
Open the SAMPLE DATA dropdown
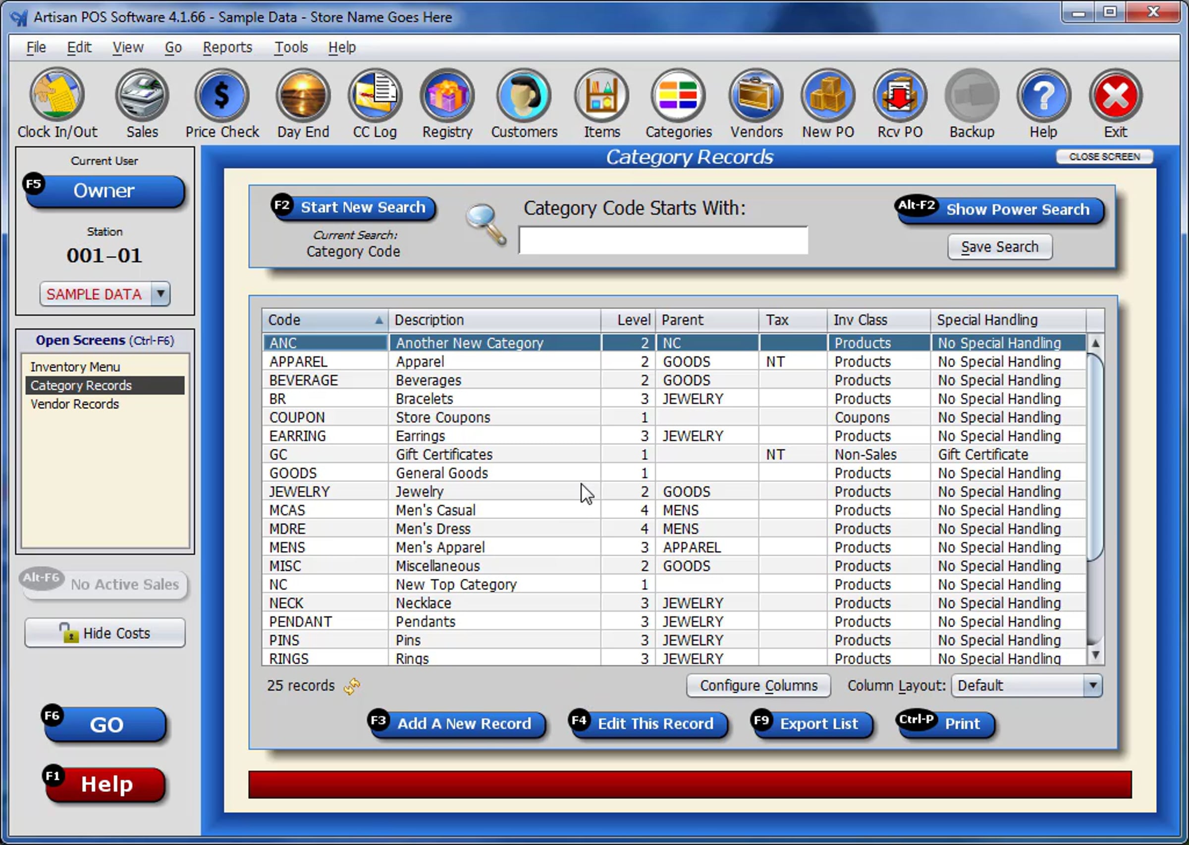(x=161, y=294)
